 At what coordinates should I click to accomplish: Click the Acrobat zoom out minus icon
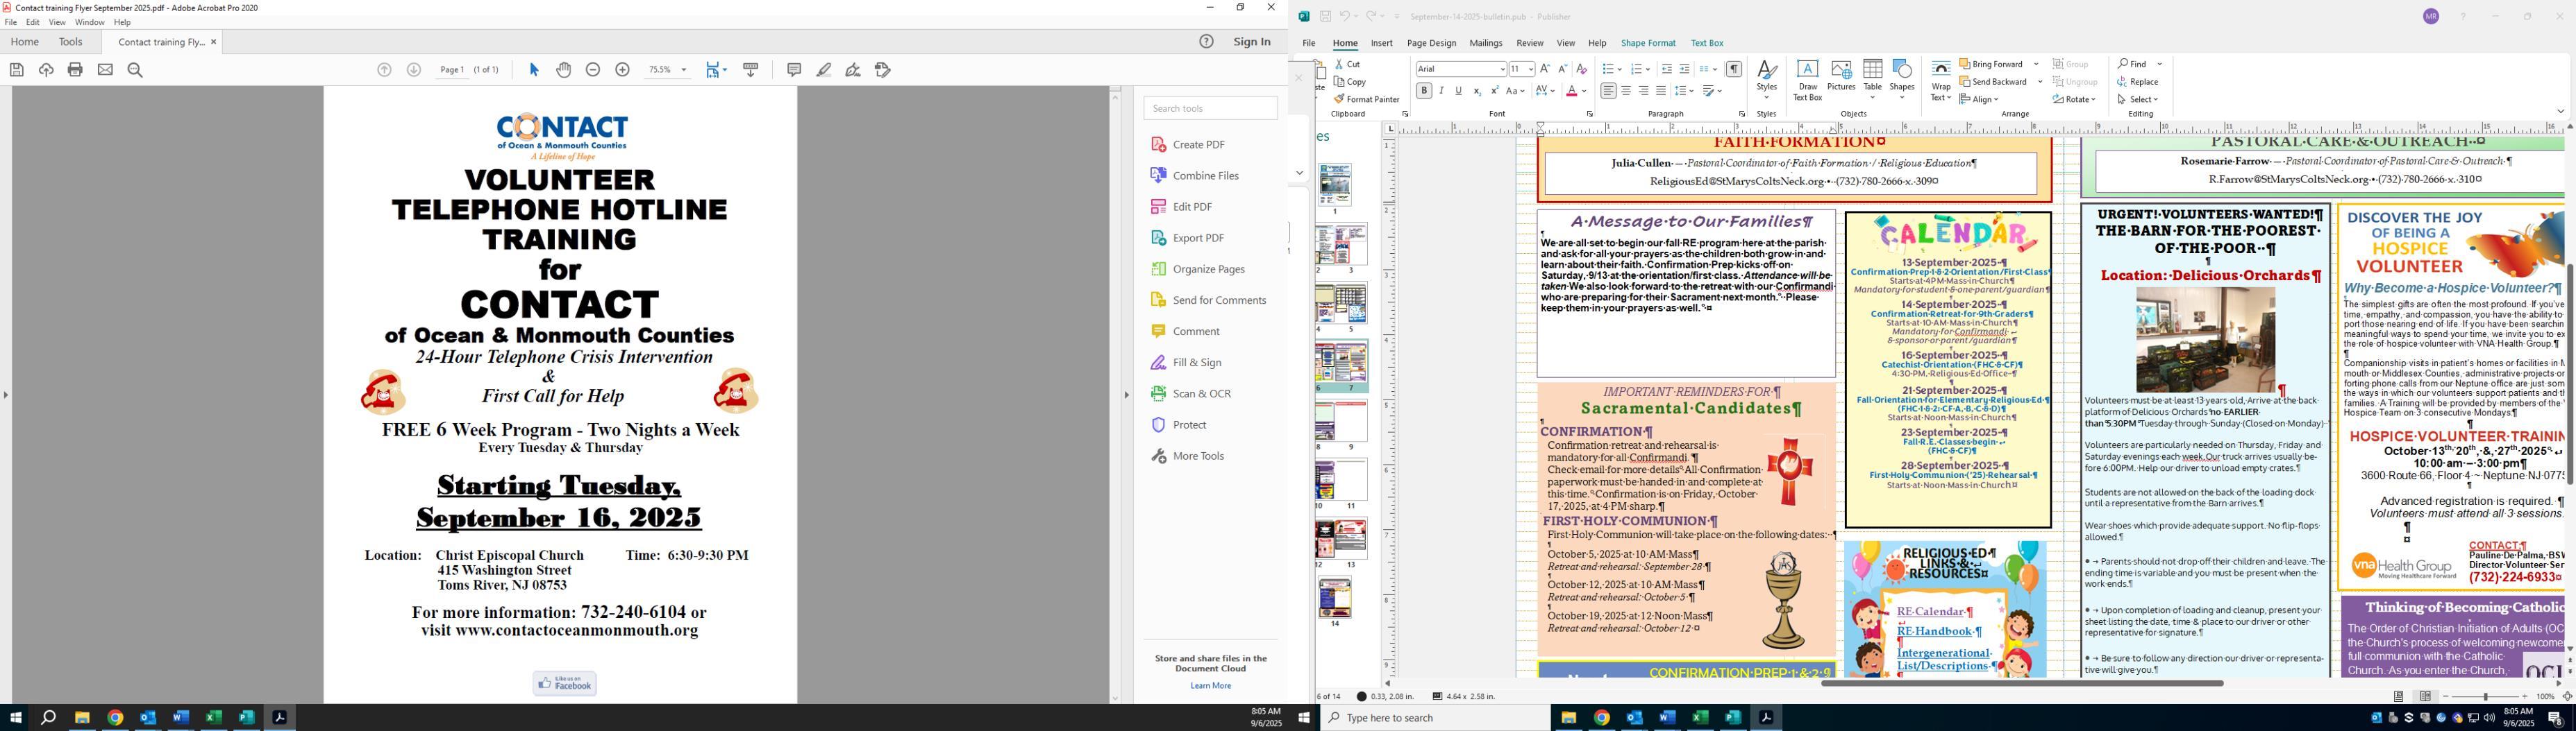coord(593,70)
